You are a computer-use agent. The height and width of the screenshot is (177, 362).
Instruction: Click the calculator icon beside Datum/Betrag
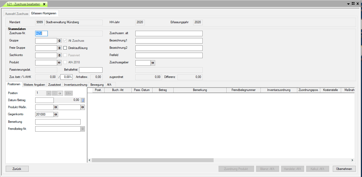pyautogui.click(x=83, y=100)
